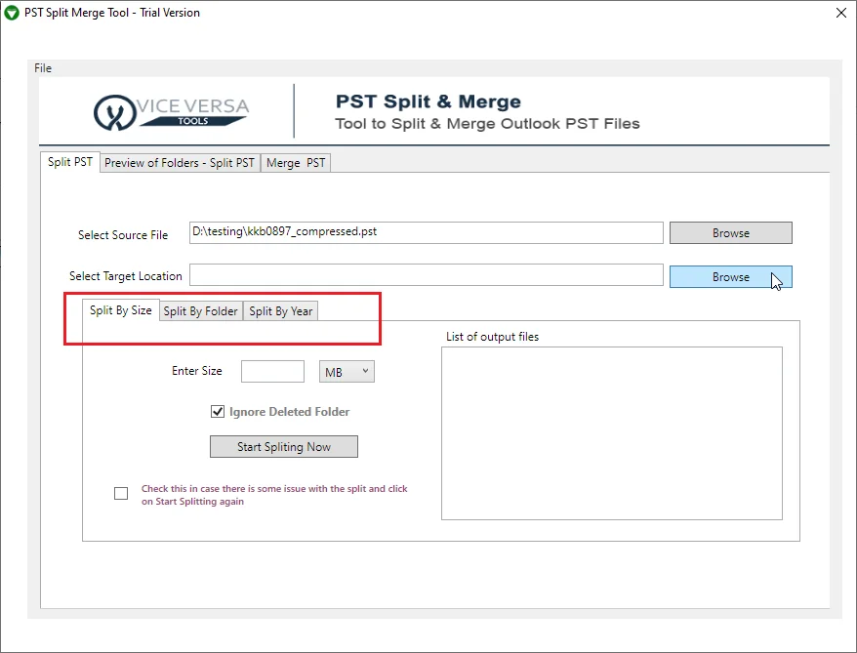Image resolution: width=857 pixels, height=653 pixels.
Task: Click the app icon in title bar
Action: click(x=11, y=13)
